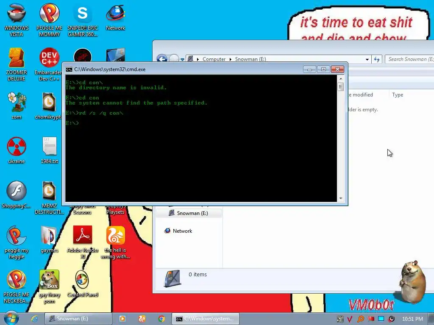This screenshot has width=434, height=325.
Task: Click the red V tray icon
Action: click(x=350, y=319)
